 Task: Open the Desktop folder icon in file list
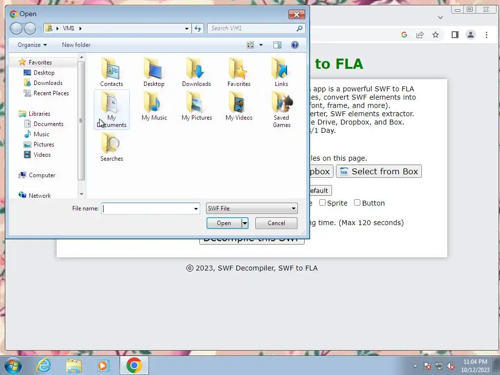[154, 72]
